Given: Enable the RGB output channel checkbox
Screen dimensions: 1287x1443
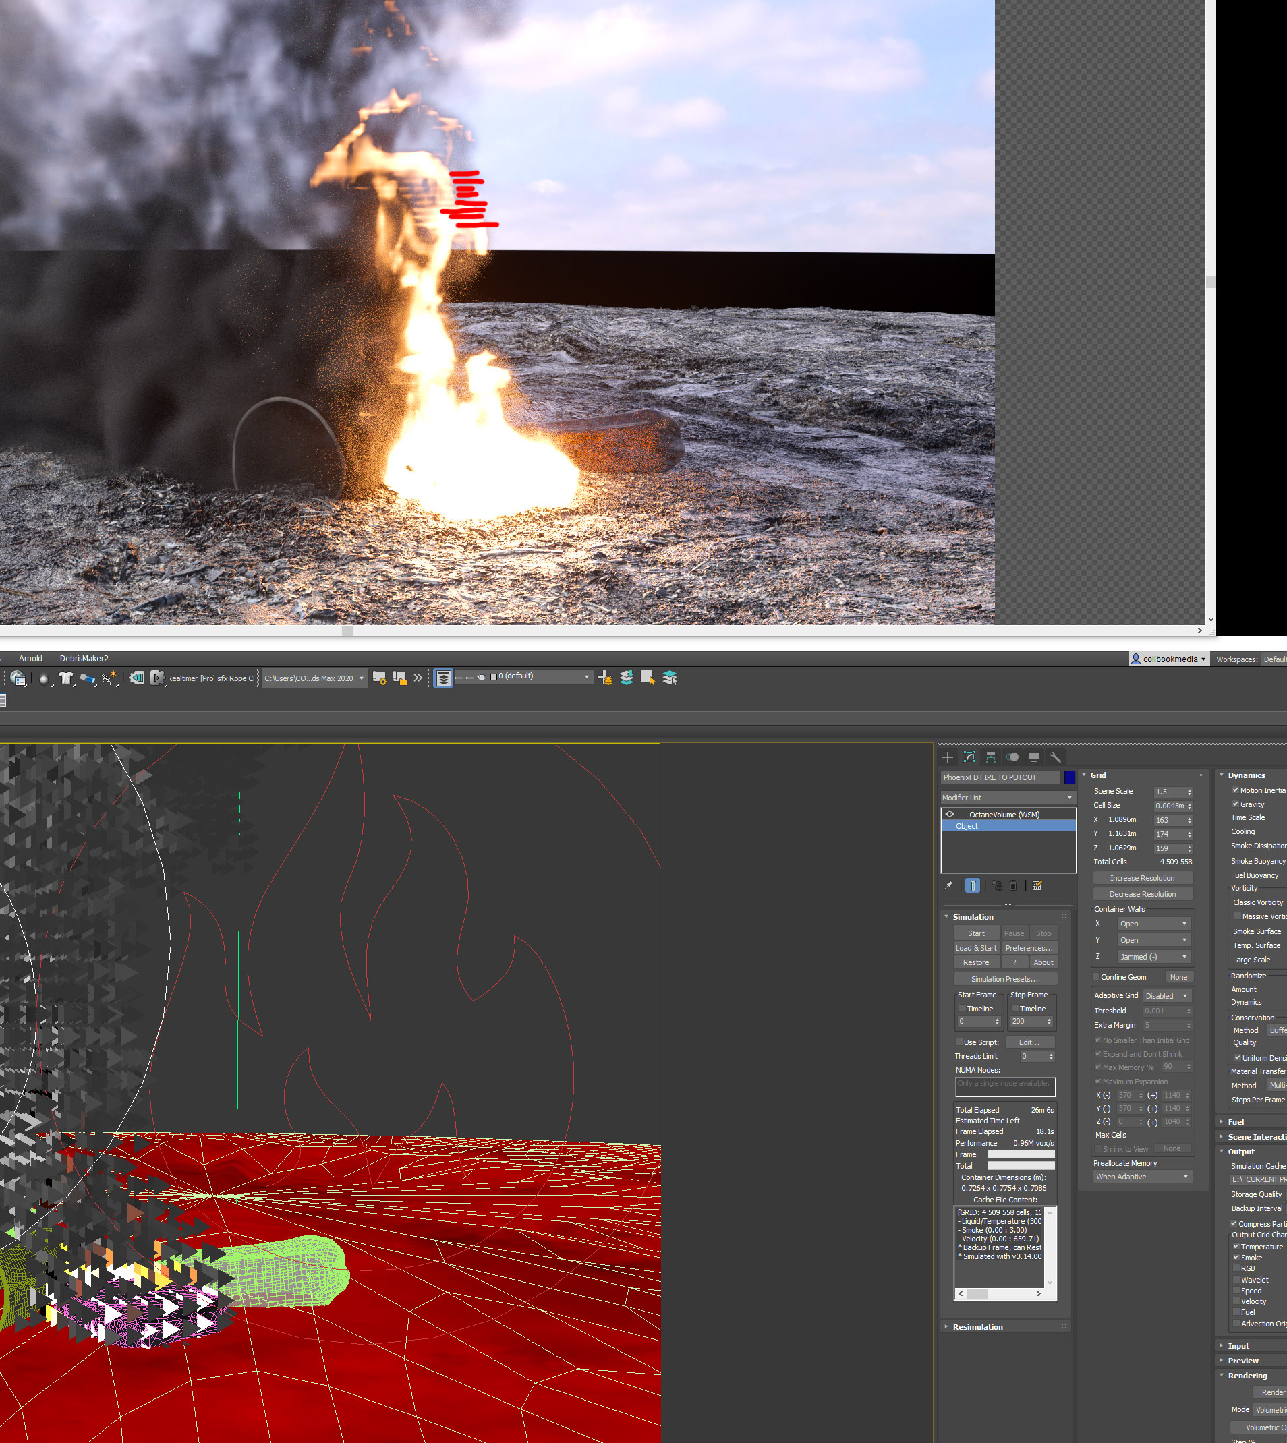Looking at the screenshot, I should (x=1236, y=1268).
